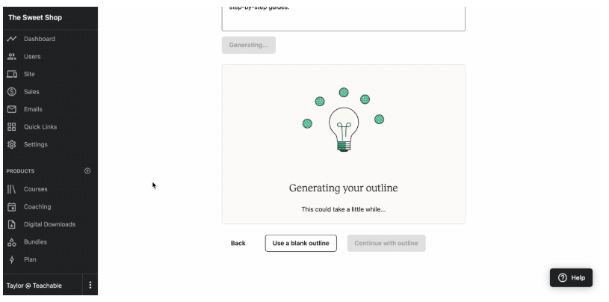Open the Courses menu item
The width and height of the screenshot is (609, 302).
pyautogui.click(x=36, y=189)
